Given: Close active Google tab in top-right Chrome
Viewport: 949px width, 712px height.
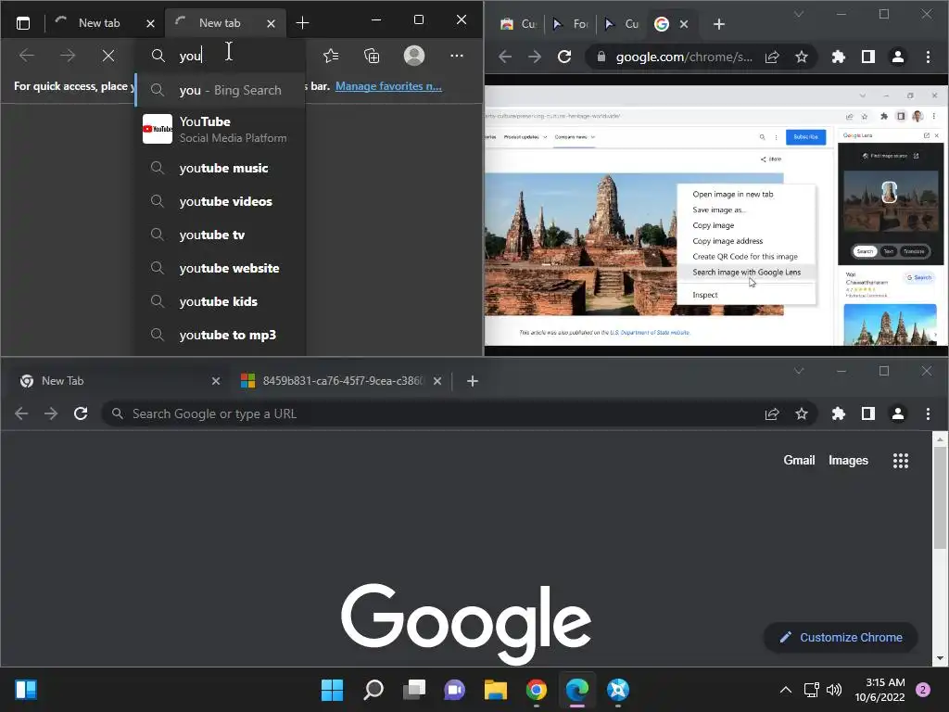Looking at the screenshot, I should pyautogui.click(x=684, y=24).
